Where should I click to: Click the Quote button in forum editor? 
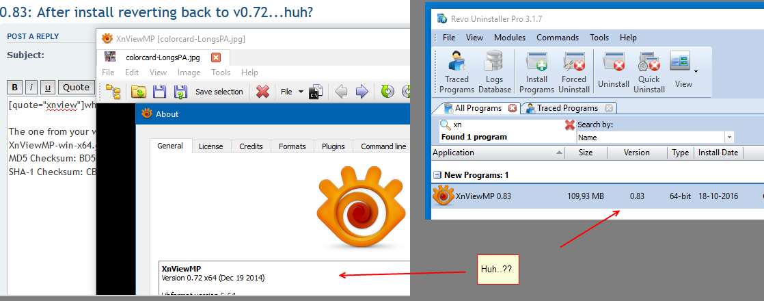(77, 88)
